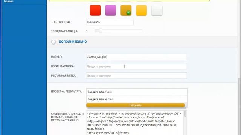The image size is (241, 135).
Task: Focus the Маркер field with excess_weight
Action: pyautogui.click(x=136, y=57)
